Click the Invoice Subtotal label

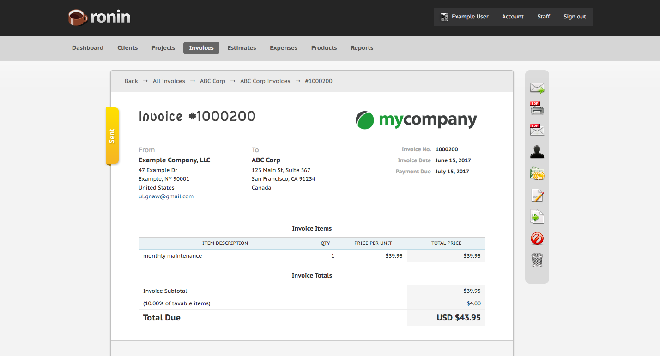[x=165, y=291]
